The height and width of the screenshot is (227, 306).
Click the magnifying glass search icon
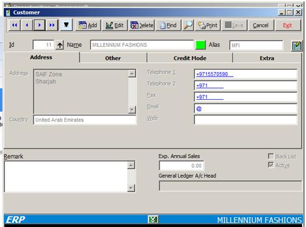pyautogui.click(x=188, y=25)
